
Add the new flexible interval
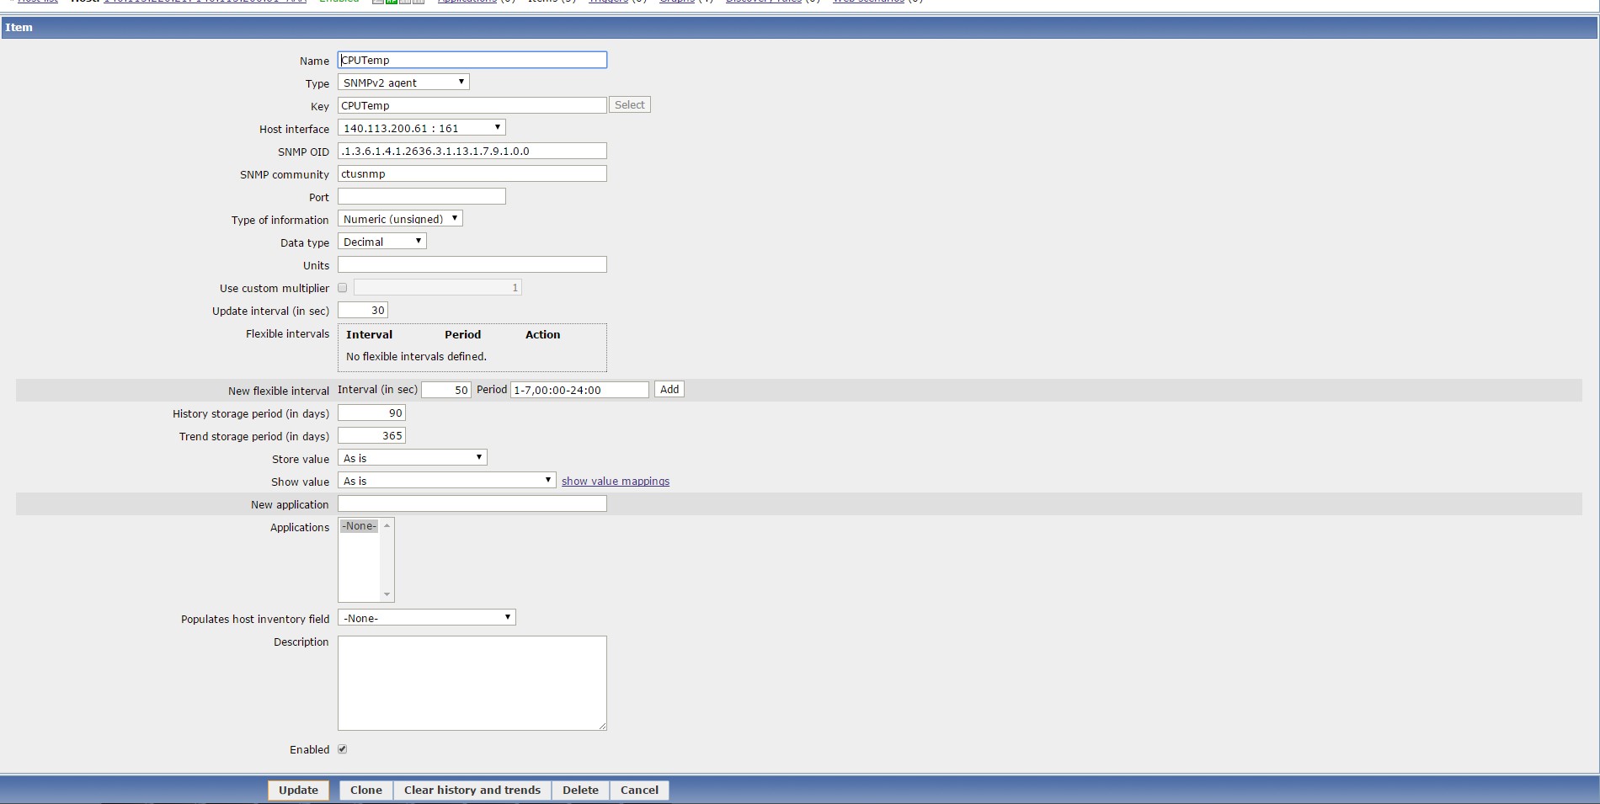pyautogui.click(x=669, y=390)
